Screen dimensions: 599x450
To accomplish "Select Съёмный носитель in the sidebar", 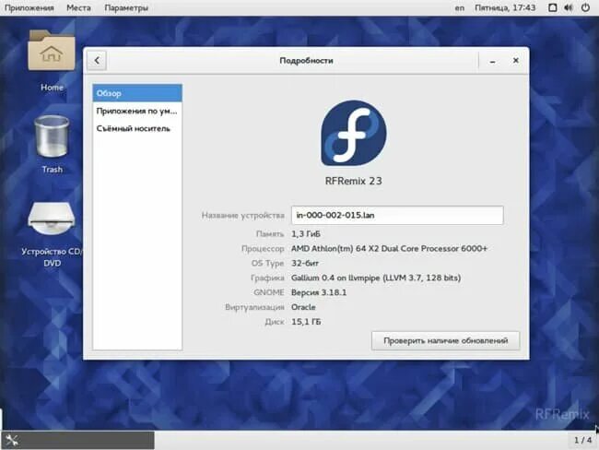I will 137,128.
